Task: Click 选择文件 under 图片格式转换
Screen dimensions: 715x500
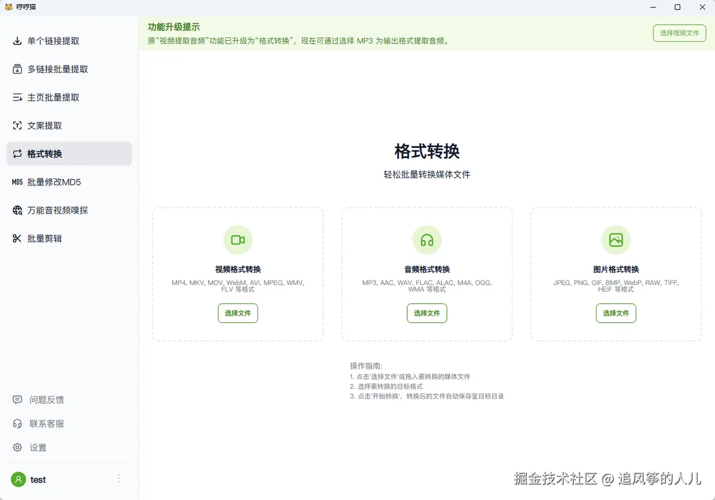Action: click(616, 313)
